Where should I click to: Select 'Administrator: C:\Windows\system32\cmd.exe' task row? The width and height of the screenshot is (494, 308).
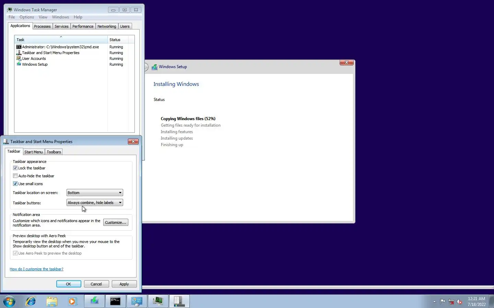pyautogui.click(x=72, y=47)
